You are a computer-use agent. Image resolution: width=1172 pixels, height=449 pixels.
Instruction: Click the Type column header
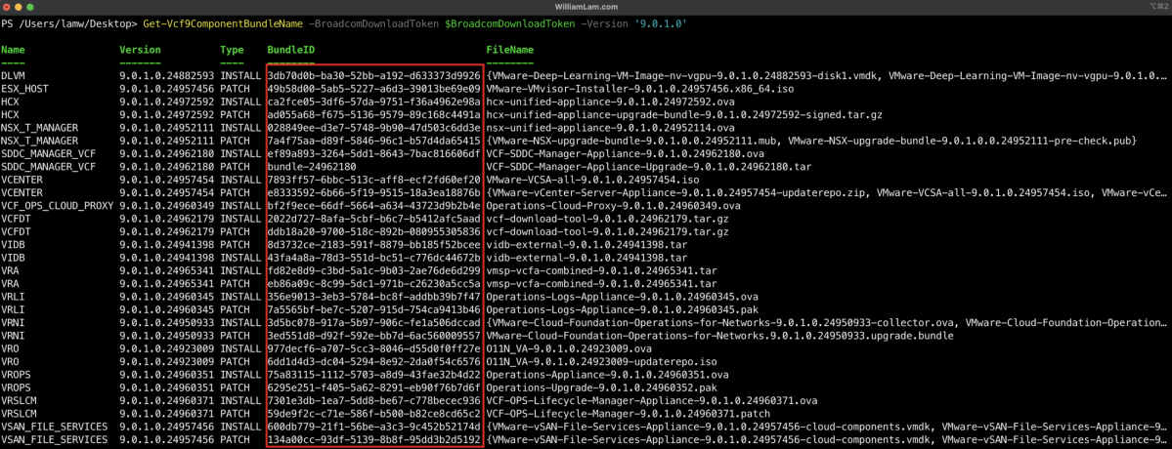[232, 50]
